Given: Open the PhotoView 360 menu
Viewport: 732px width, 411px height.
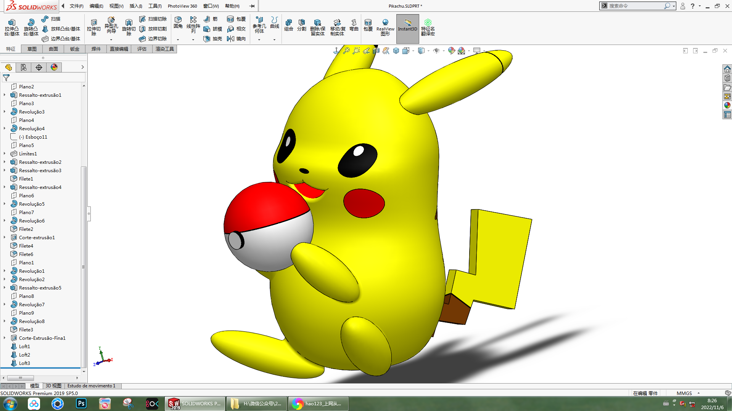Looking at the screenshot, I should point(182,6).
